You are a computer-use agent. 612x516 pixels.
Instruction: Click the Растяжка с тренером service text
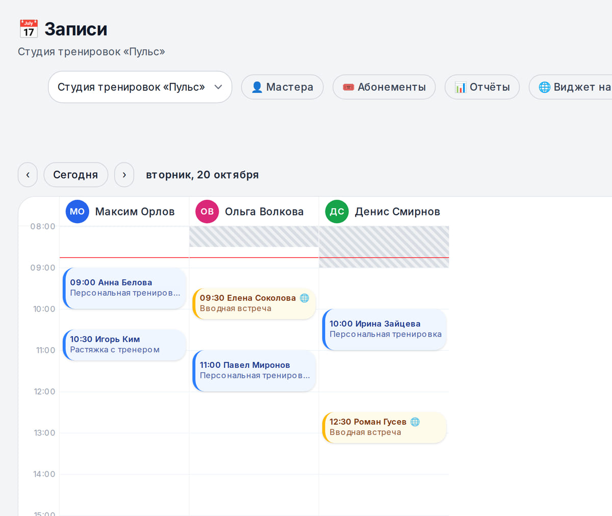coord(115,350)
